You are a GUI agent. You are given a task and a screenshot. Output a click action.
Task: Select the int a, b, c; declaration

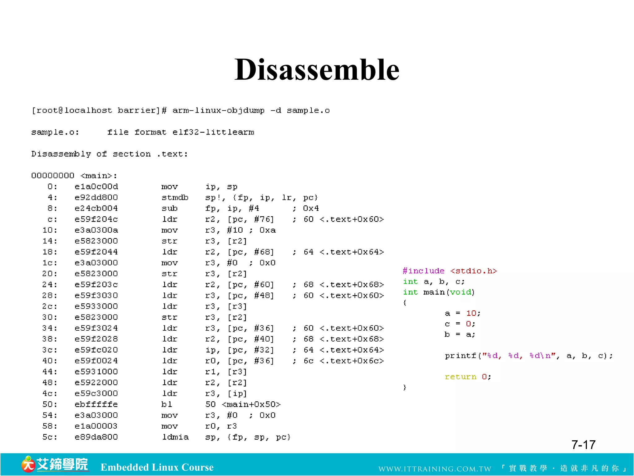coord(434,282)
